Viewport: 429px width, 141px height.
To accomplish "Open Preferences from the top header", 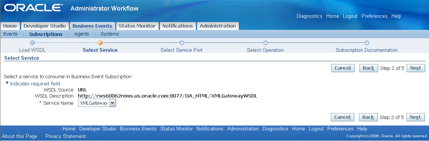I will click(x=374, y=16).
